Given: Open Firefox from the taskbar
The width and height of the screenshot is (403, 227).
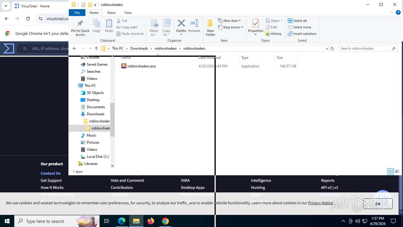Looking at the screenshot, I should (x=151, y=221).
